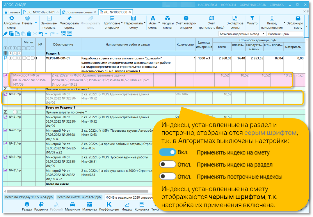Add Раздел from bottom panel
313x217 pixels.
click(27, 207)
